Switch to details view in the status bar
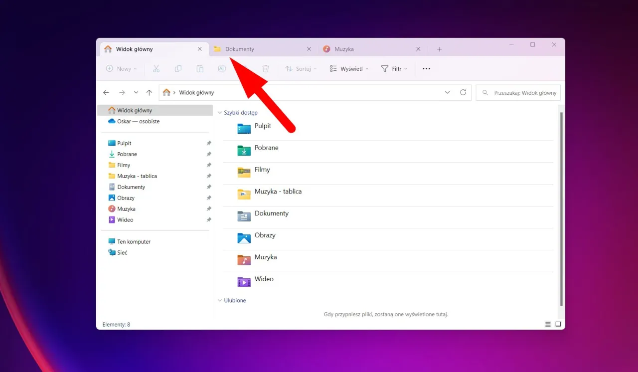Viewport: 638px width, 372px height. (548, 324)
